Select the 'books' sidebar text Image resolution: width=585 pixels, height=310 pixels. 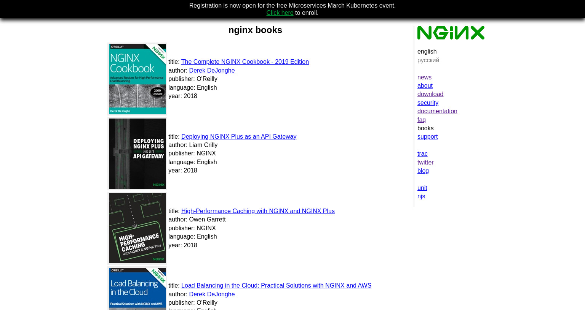(x=425, y=128)
